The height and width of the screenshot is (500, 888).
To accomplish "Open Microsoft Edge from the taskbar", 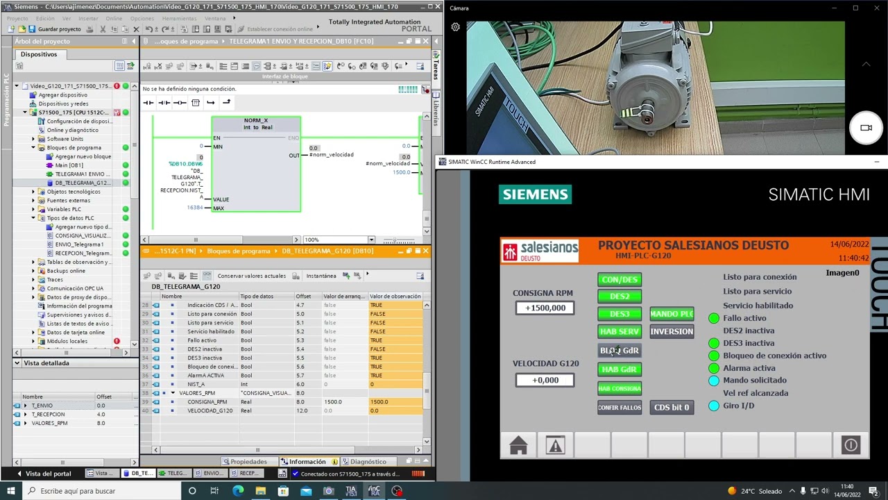I will coord(238,491).
